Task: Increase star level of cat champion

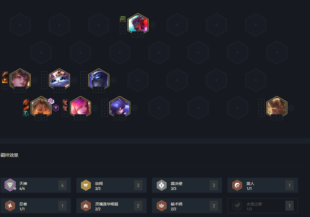Action: [x=62, y=90]
